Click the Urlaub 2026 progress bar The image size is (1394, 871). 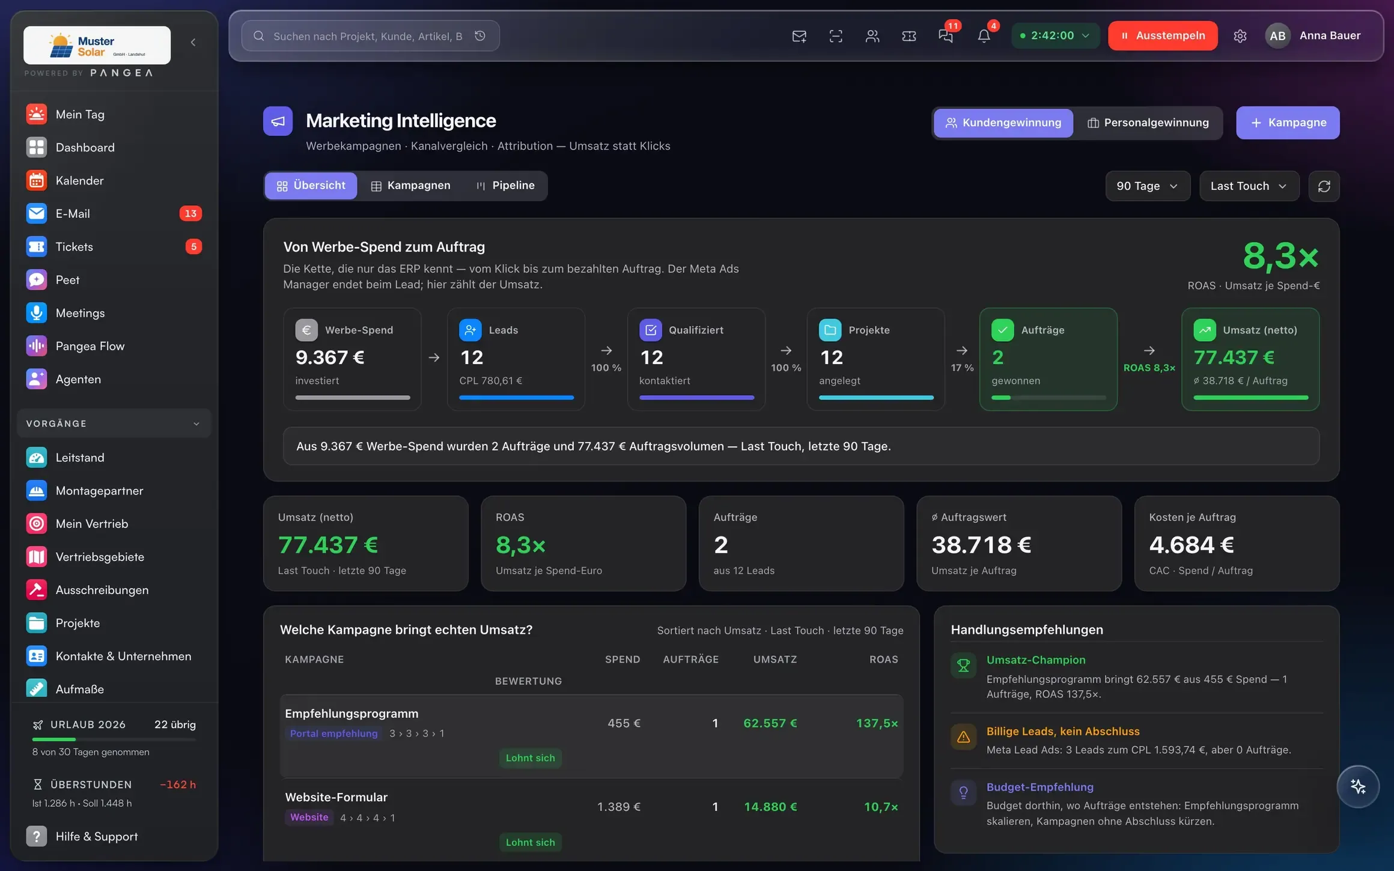(x=114, y=739)
